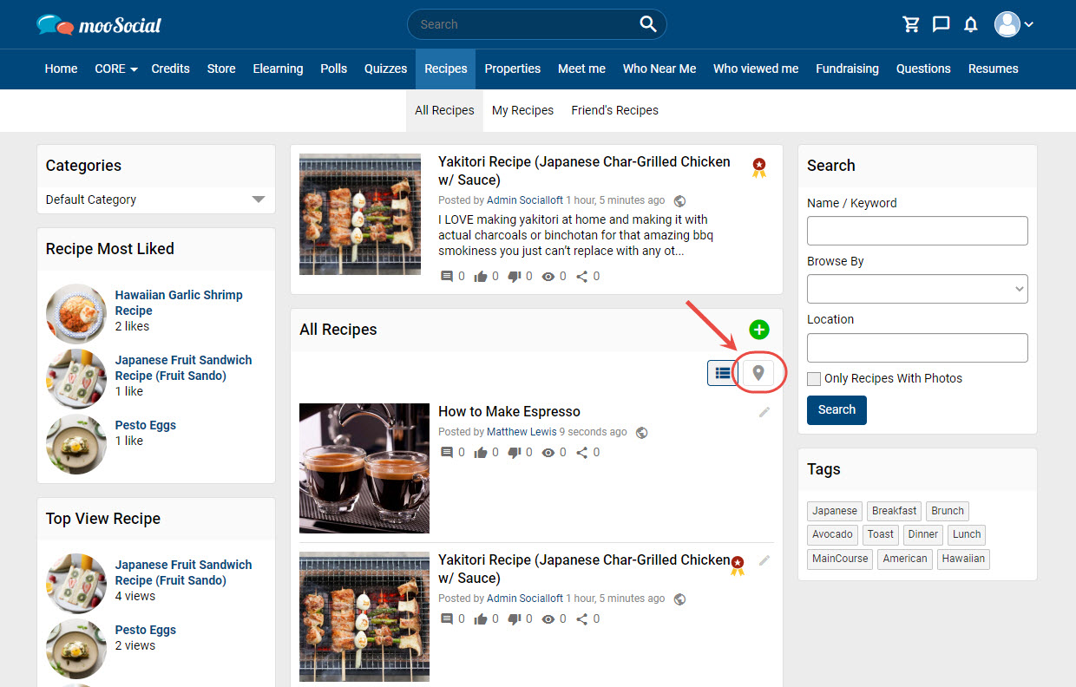Click the featured ribbon badge on top Yakitori card

759,167
